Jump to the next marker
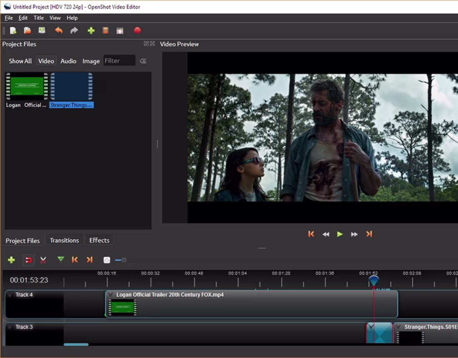The height and width of the screenshot is (358, 458). click(x=90, y=260)
